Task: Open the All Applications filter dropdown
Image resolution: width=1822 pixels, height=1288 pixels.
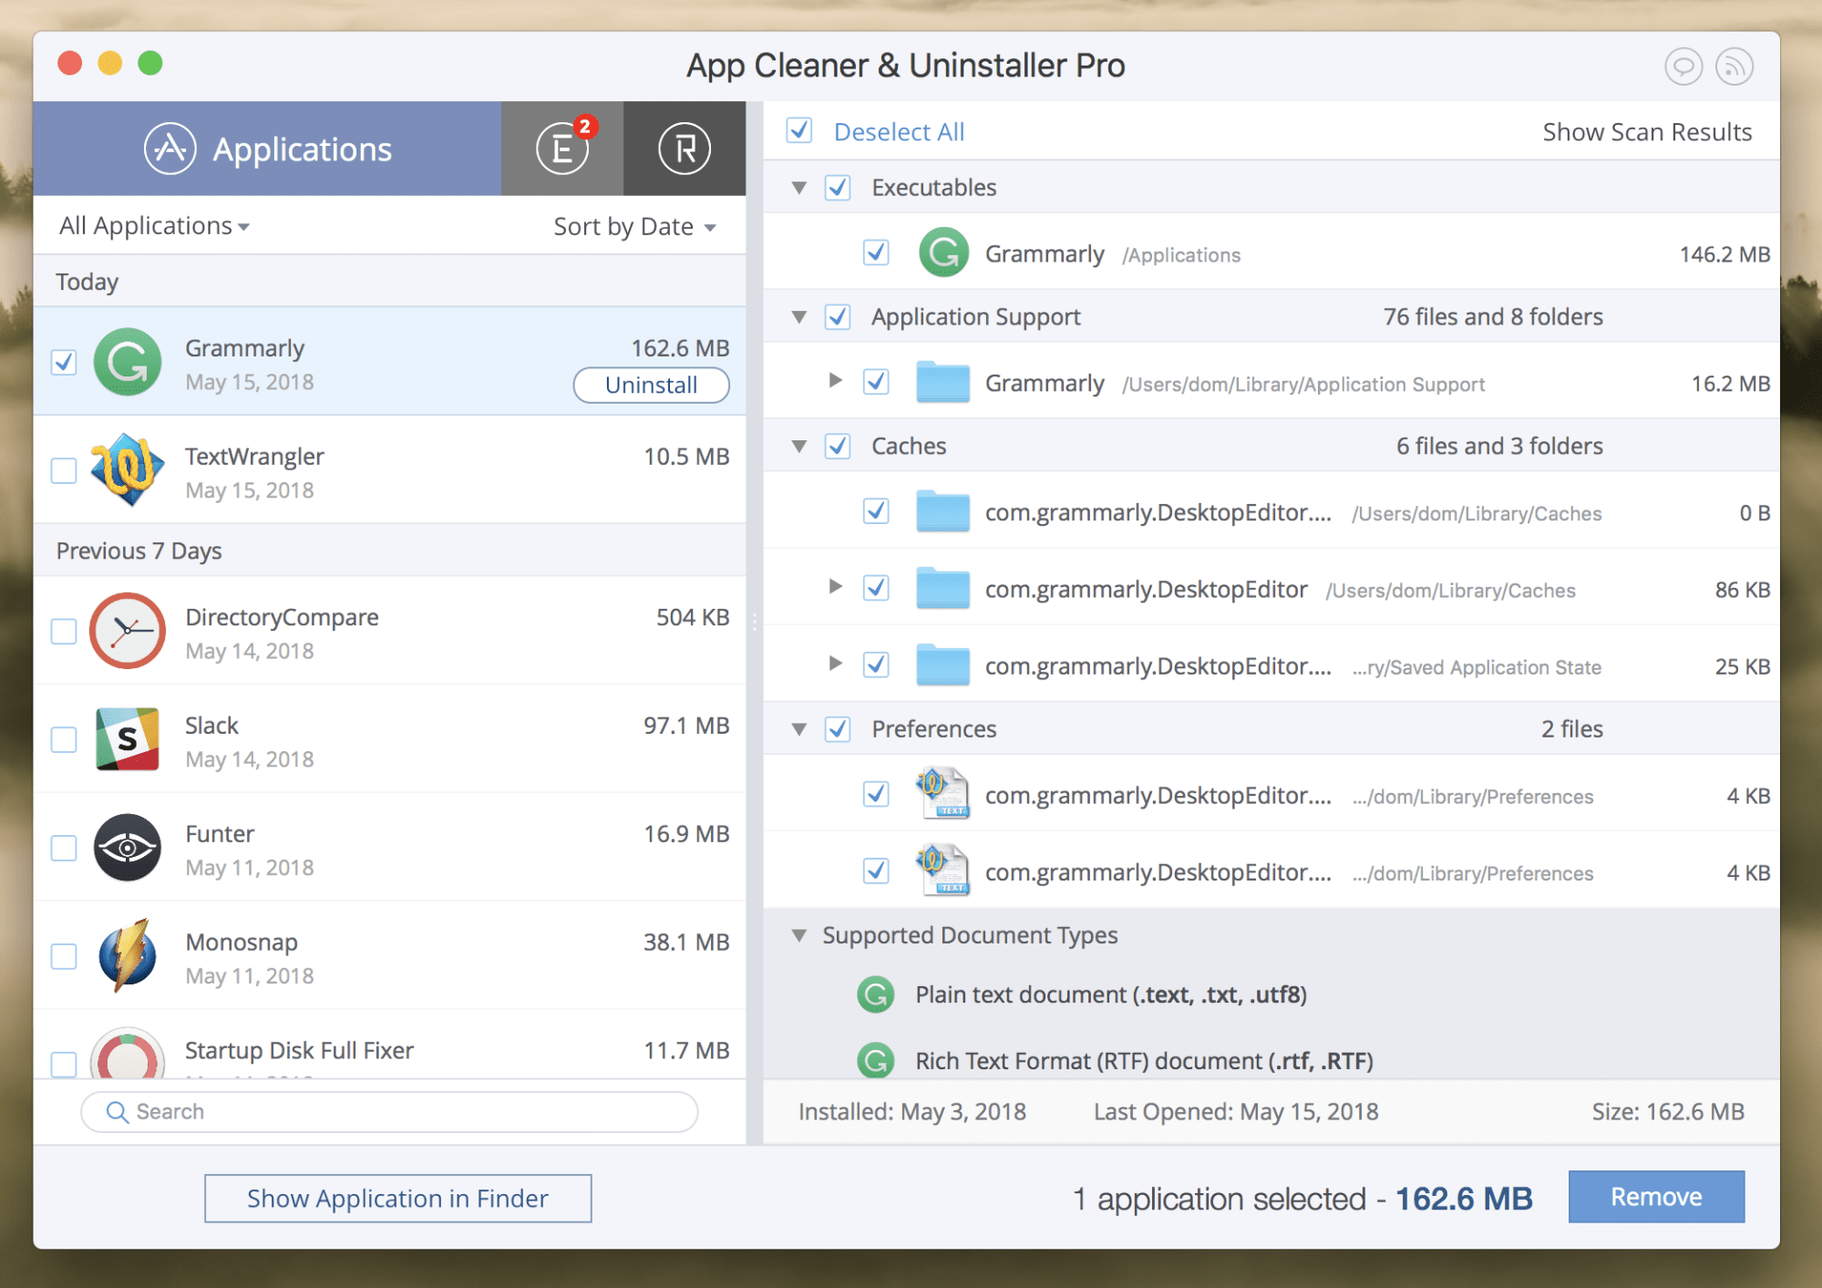Action: click(154, 225)
